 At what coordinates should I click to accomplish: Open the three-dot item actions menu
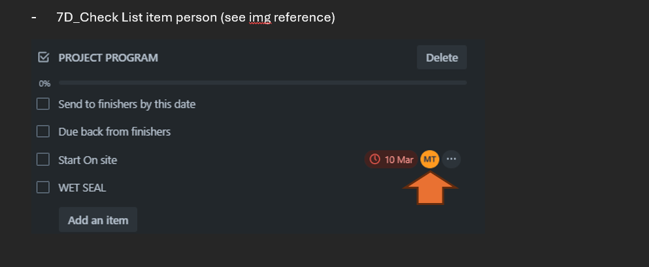pos(452,159)
